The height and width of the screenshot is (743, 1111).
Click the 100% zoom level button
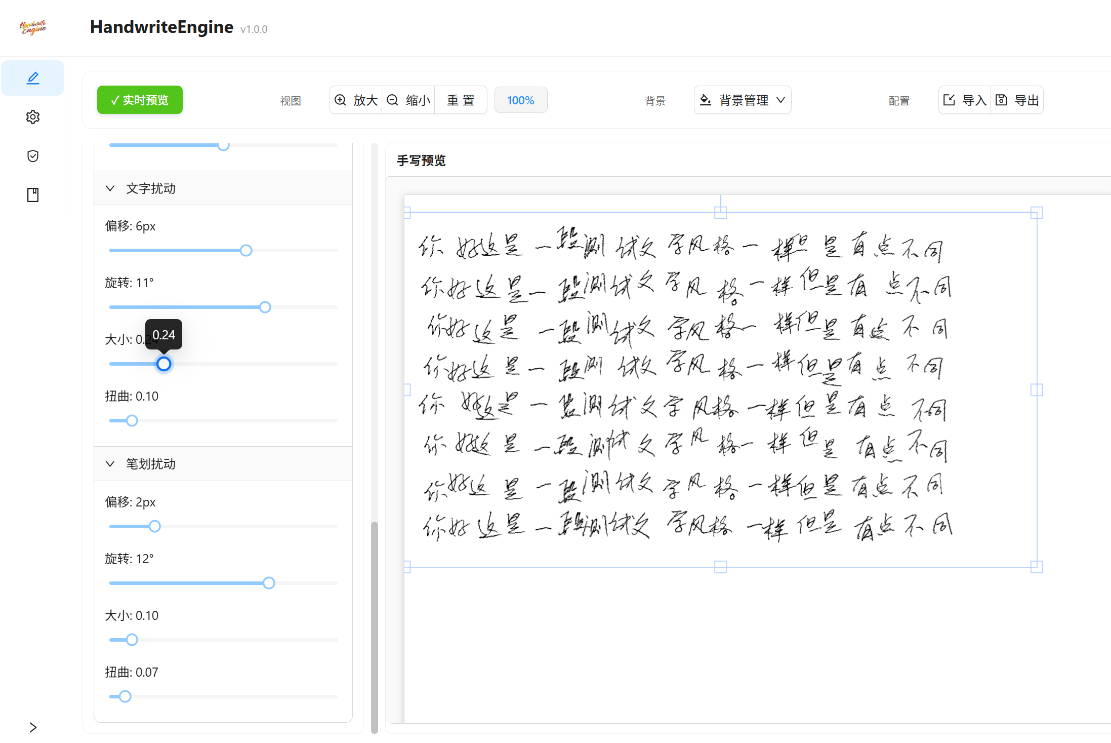[x=520, y=100]
